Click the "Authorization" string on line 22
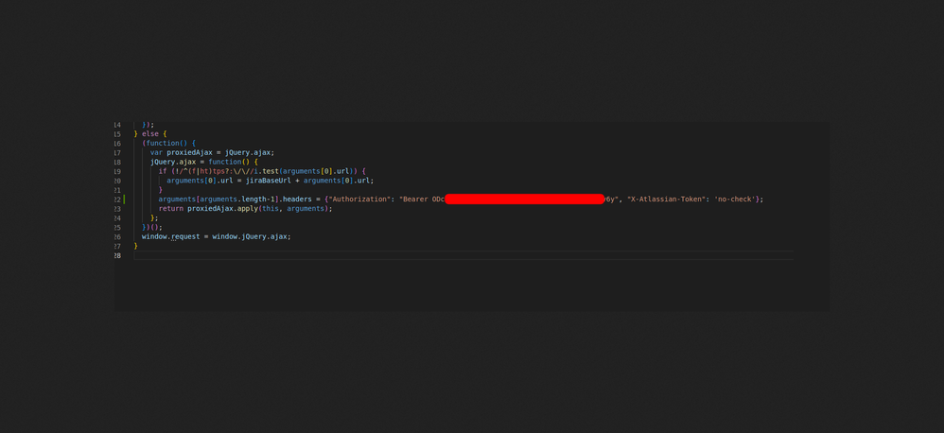This screenshot has width=944, height=433. tap(359, 199)
